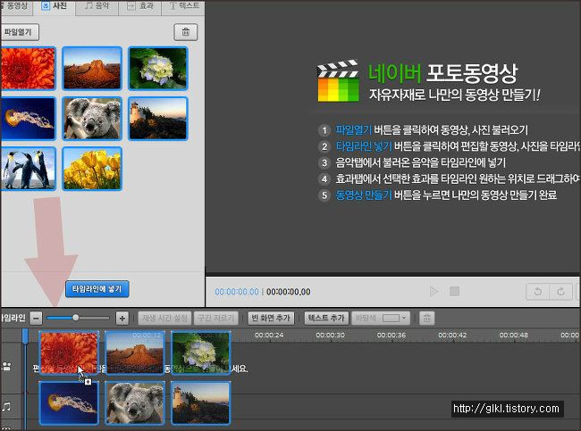Select the desert rock photo thumbnail in library
581x431 pixels.
[92, 69]
